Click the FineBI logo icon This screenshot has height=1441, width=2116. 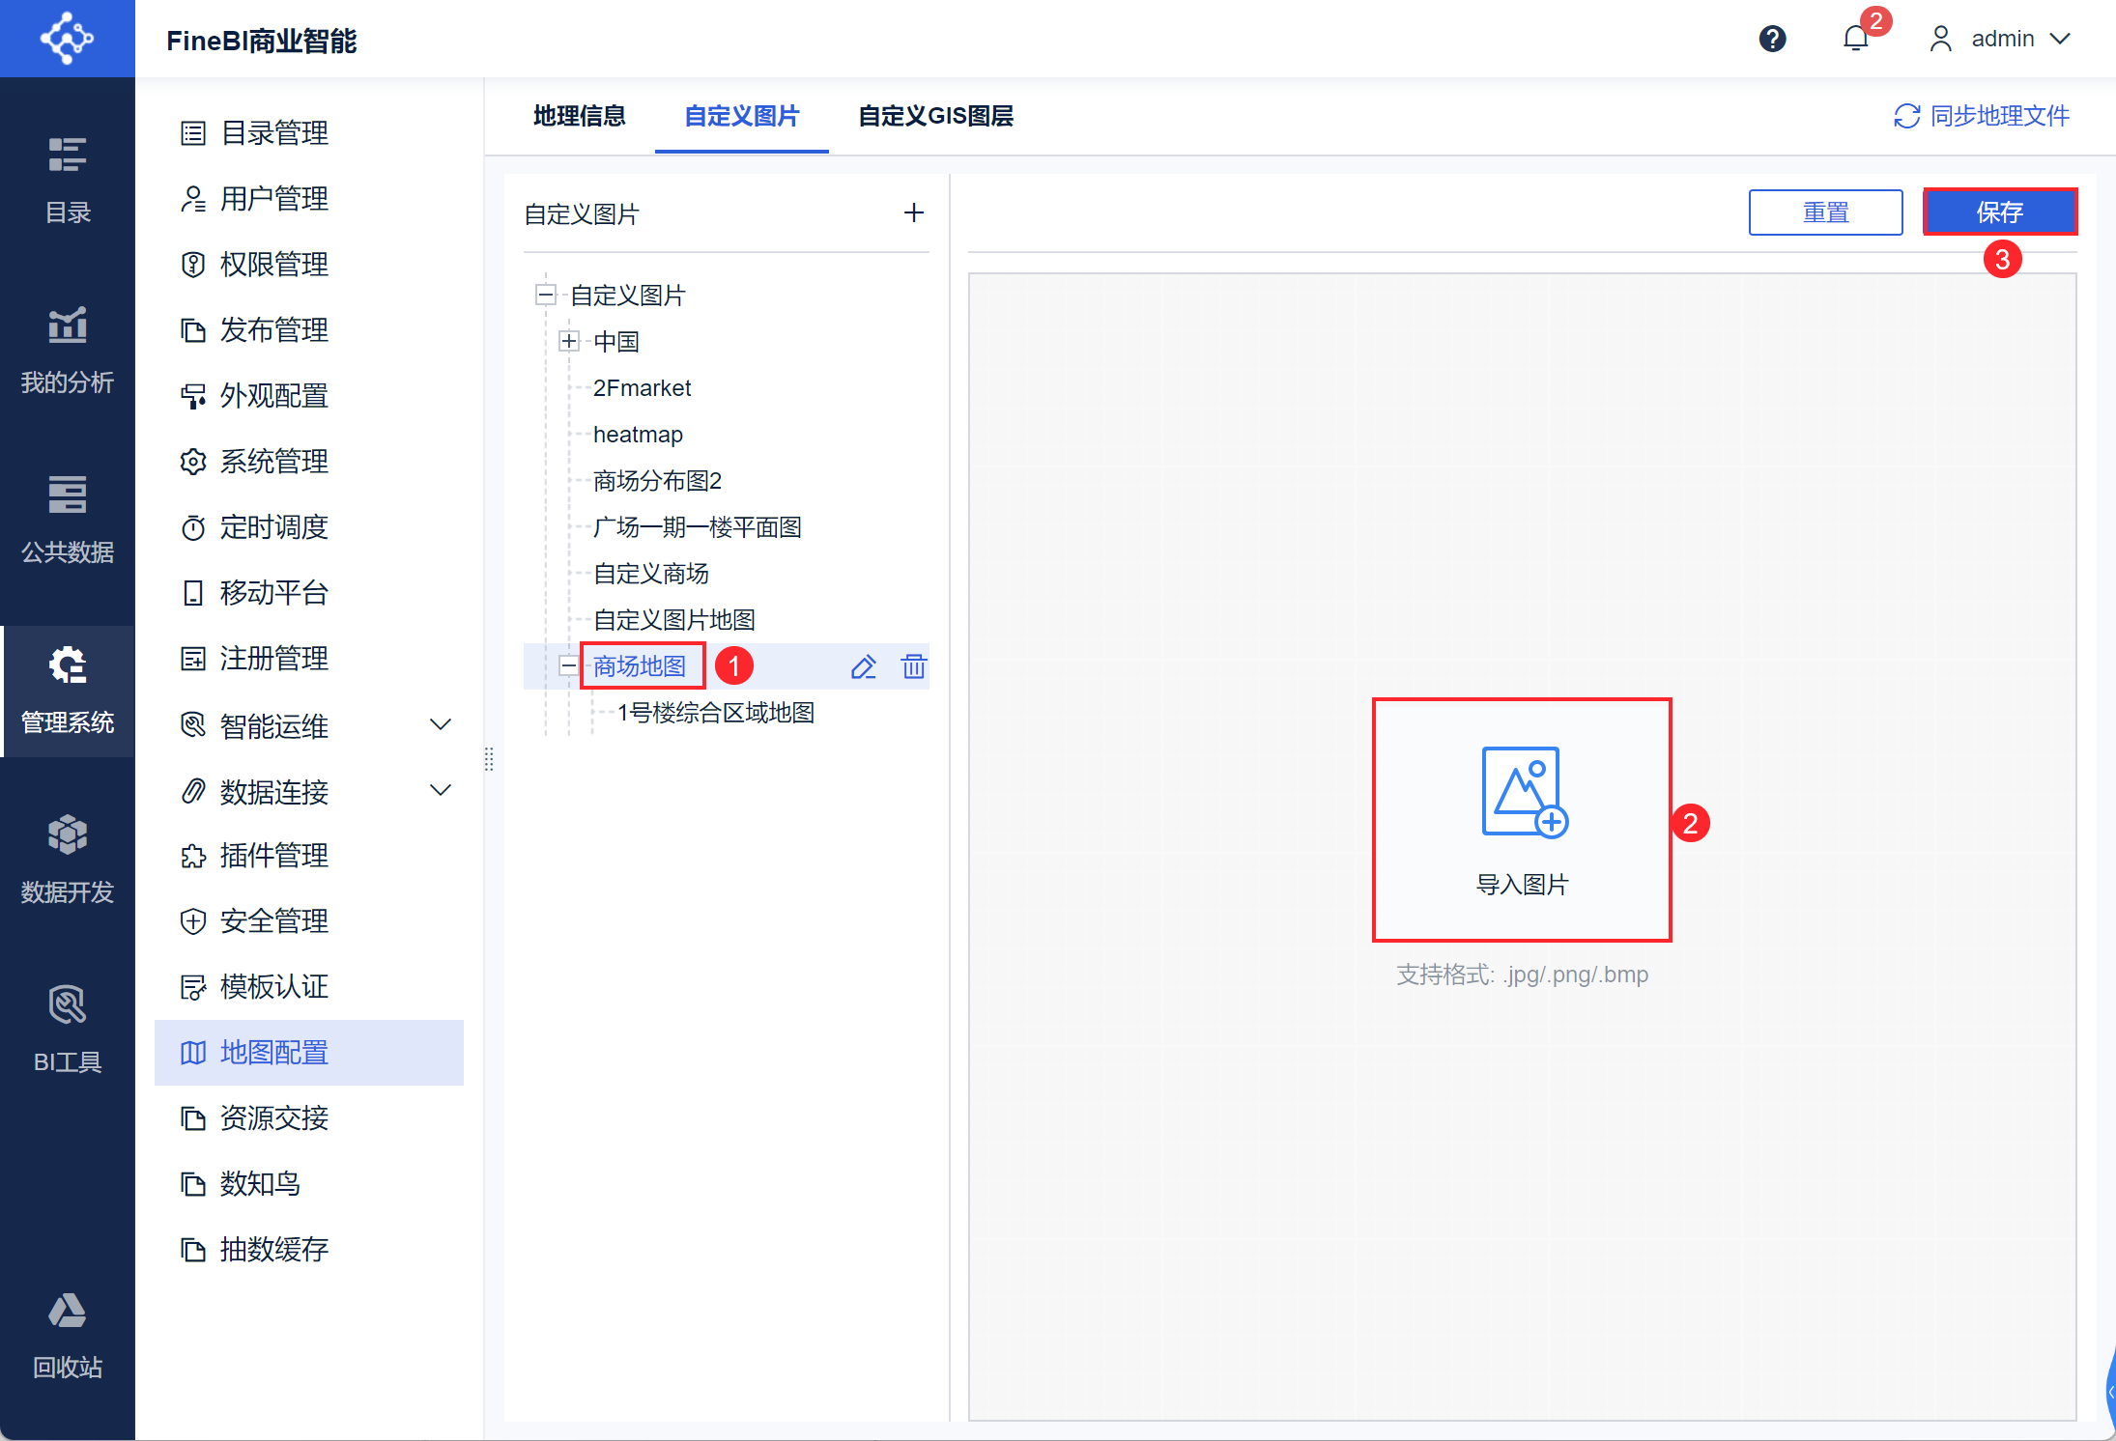[x=67, y=39]
